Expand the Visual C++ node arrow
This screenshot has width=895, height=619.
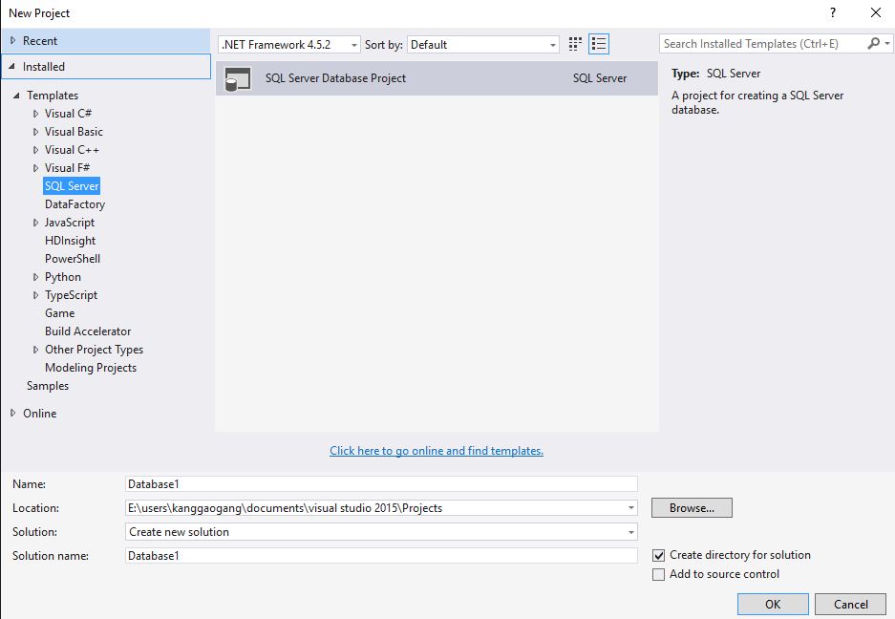point(35,150)
